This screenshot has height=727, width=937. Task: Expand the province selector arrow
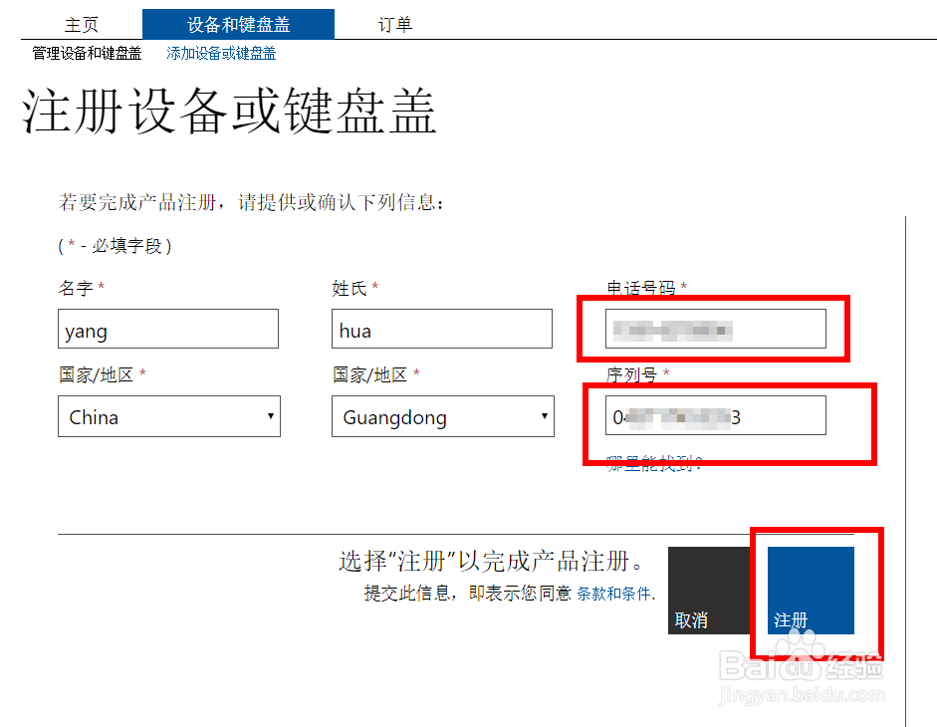pyautogui.click(x=544, y=416)
